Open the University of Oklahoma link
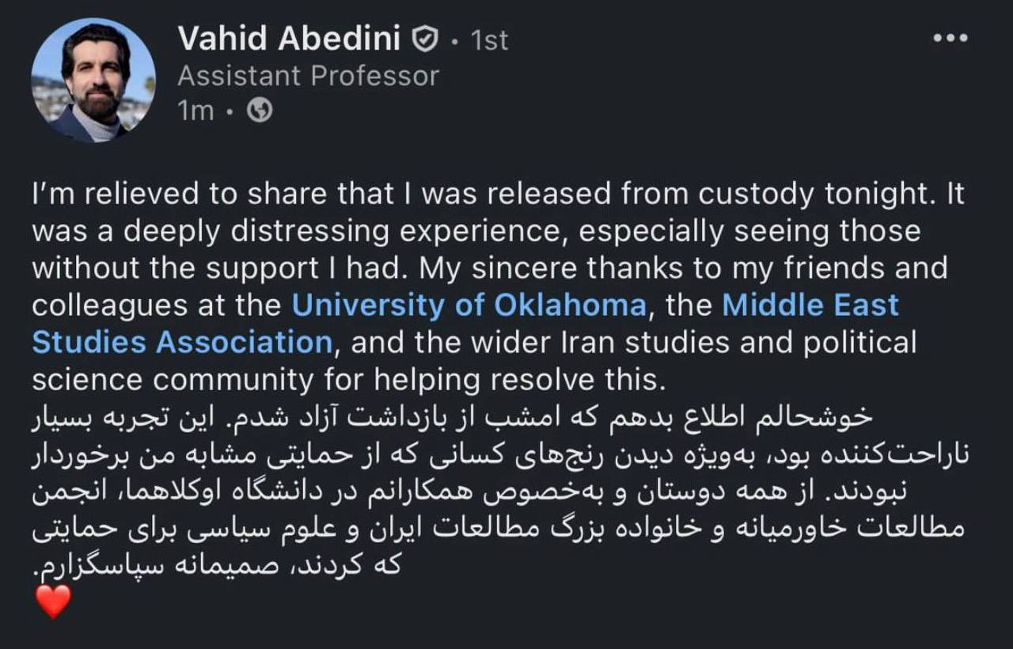Viewport: 1013px width, 649px height. click(469, 306)
